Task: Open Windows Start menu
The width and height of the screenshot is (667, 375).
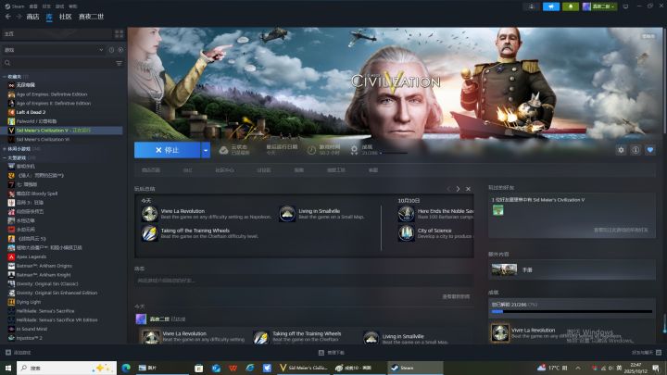Action: pyautogui.click(x=7, y=368)
